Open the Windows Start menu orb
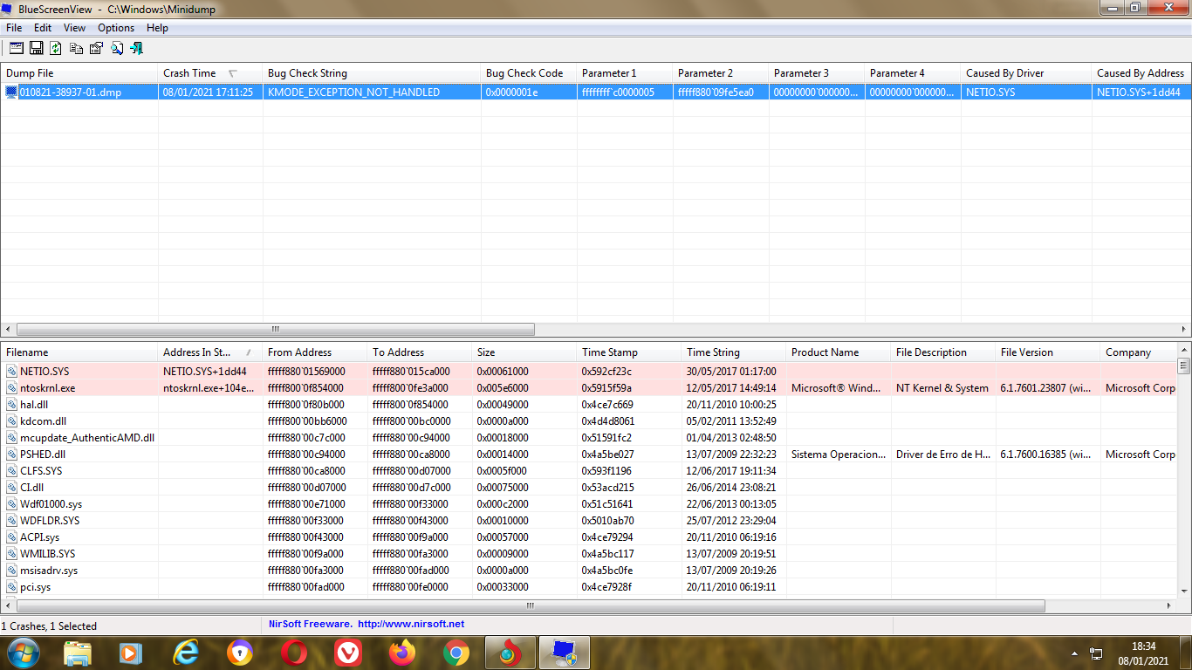The width and height of the screenshot is (1192, 670). coord(23,653)
